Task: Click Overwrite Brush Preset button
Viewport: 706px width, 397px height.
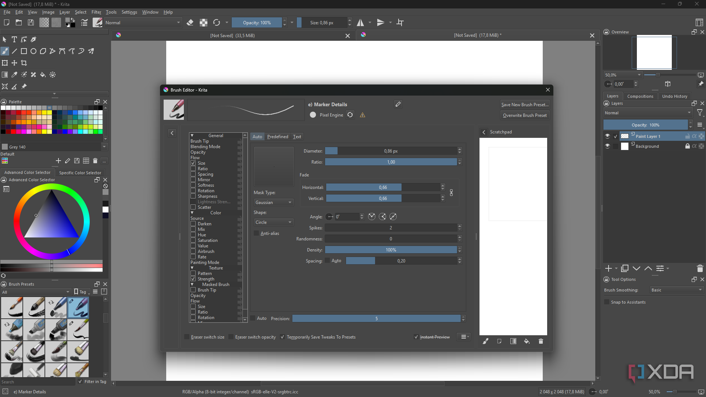Action: 525,115
